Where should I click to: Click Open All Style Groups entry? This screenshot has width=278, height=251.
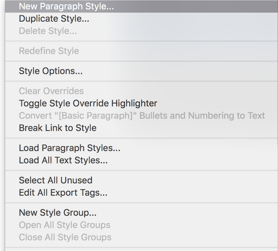[x=65, y=225]
